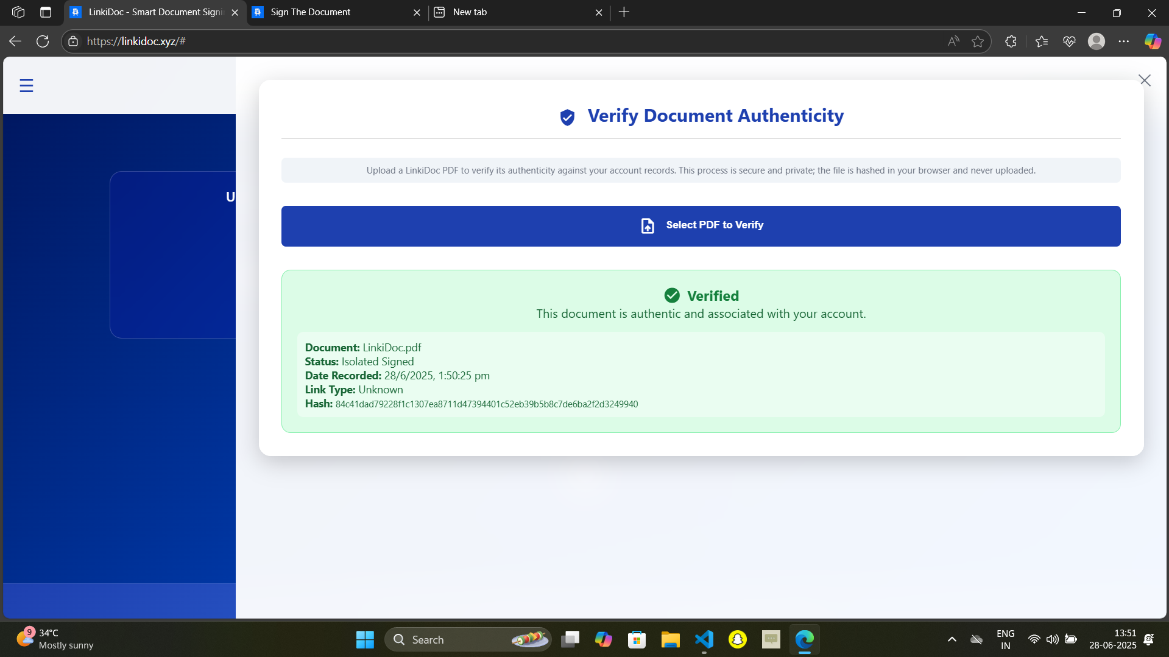Image resolution: width=1169 pixels, height=657 pixels.
Task: Click the Link Type Unknown value
Action: (x=381, y=390)
